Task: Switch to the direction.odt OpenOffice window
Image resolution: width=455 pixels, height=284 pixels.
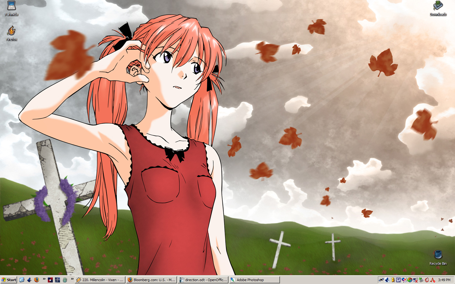Action: [203, 280]
